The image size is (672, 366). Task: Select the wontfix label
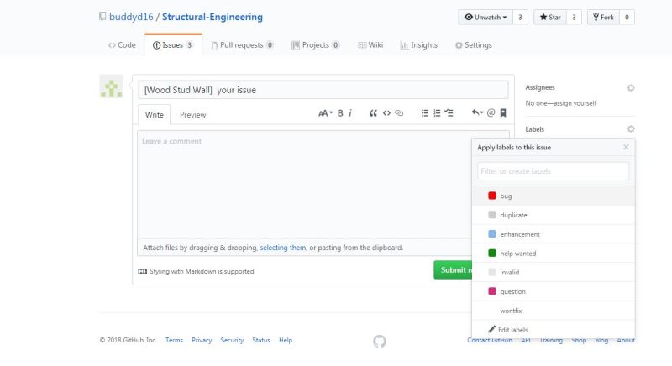click(554, 311)
